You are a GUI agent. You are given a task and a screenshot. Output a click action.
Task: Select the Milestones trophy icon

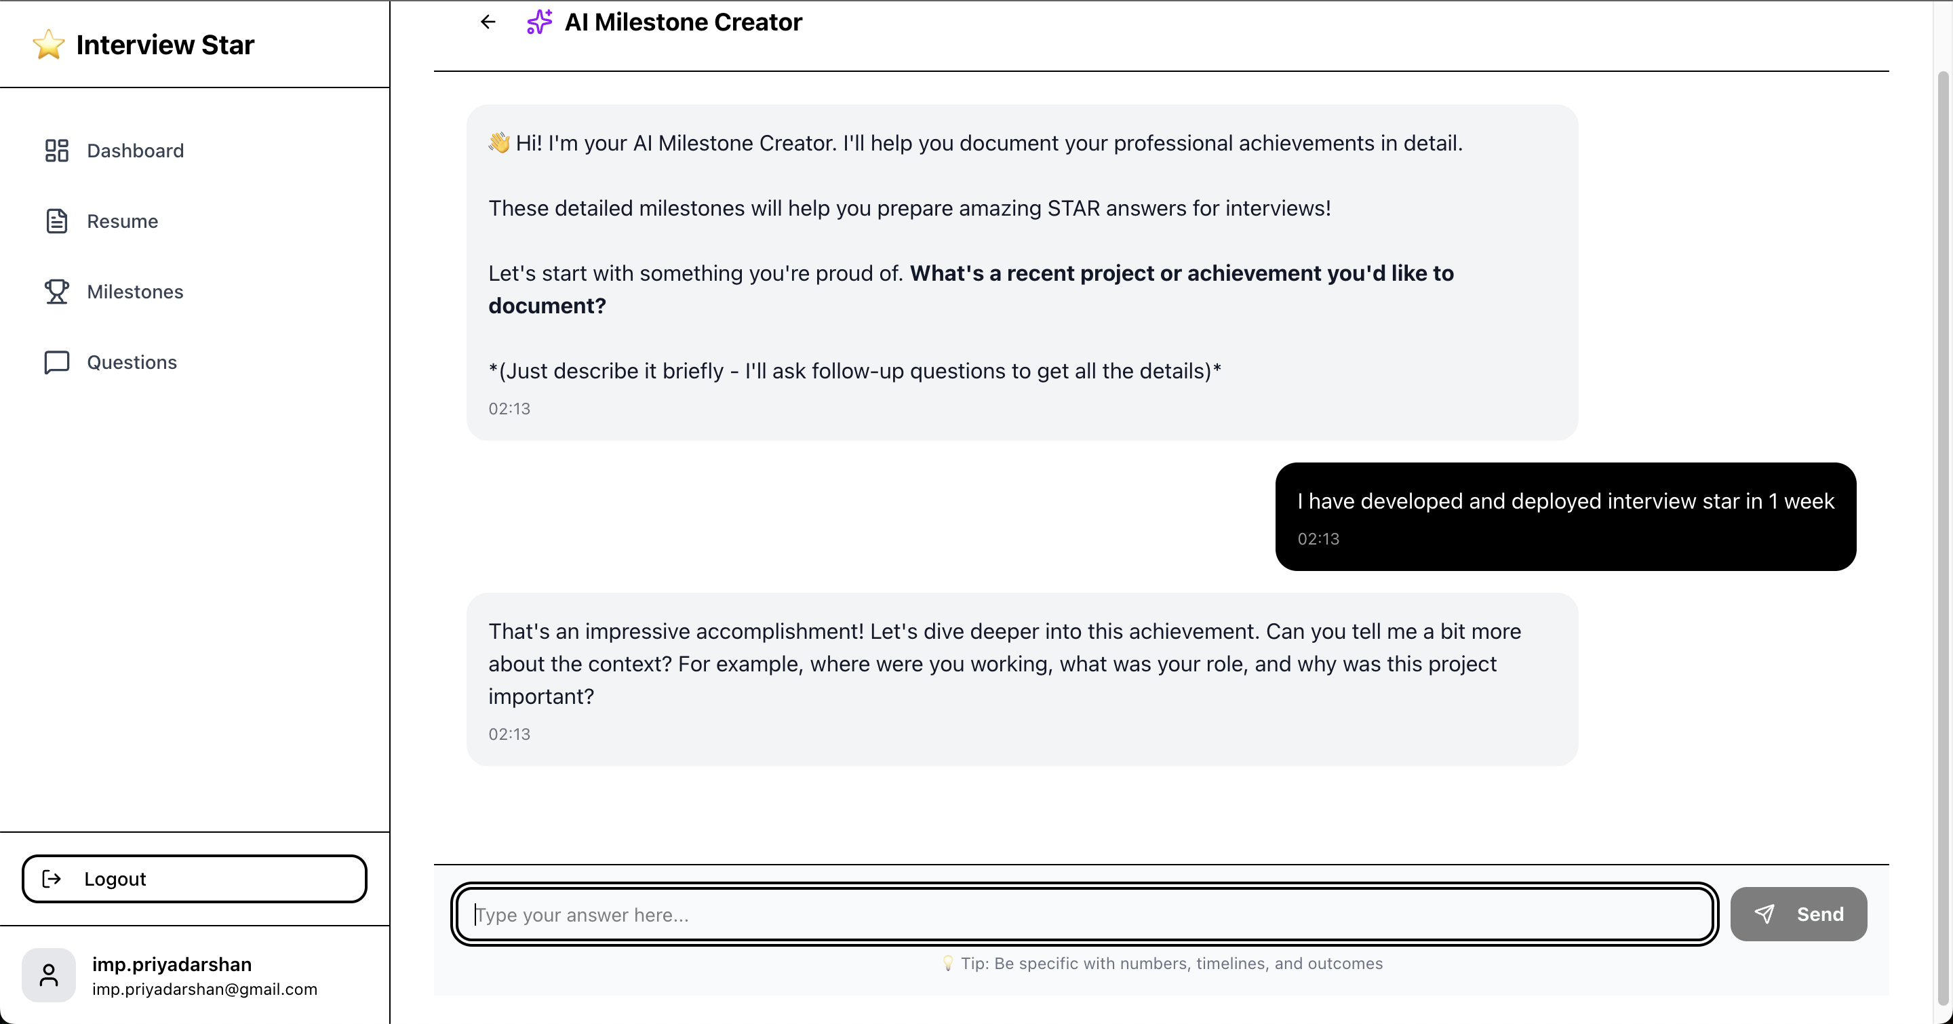57,292
